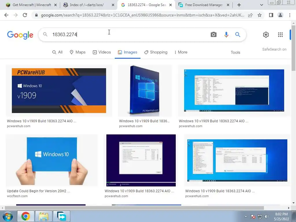Open the desktop with update list thumbnail

(237, 160)
